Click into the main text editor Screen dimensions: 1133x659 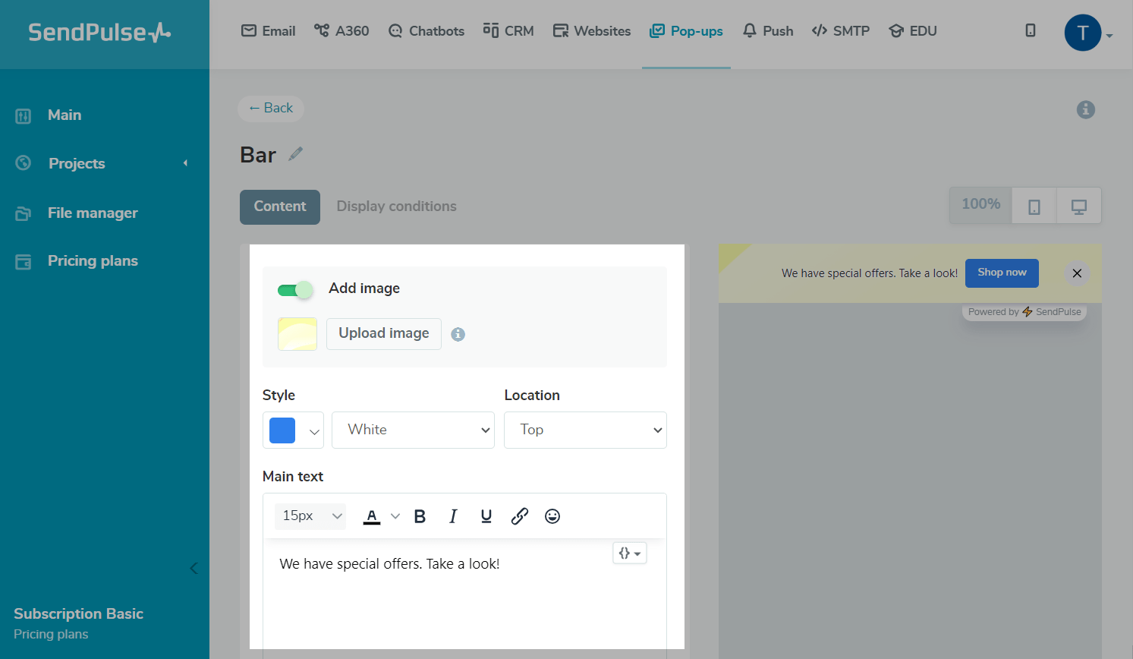coord(464,594)
